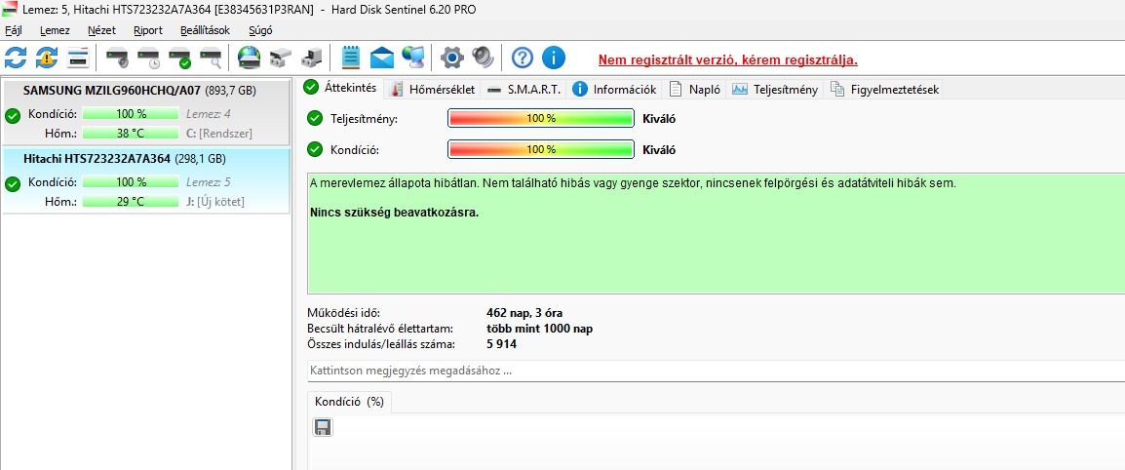Click Samsung disk 38 °C temperature bar
Viewport: 1125px width, 470px height.
tap(131, 133)
